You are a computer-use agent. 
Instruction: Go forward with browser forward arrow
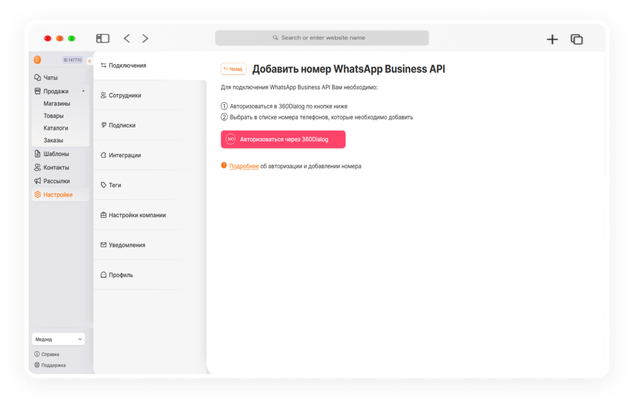(145, 39)
